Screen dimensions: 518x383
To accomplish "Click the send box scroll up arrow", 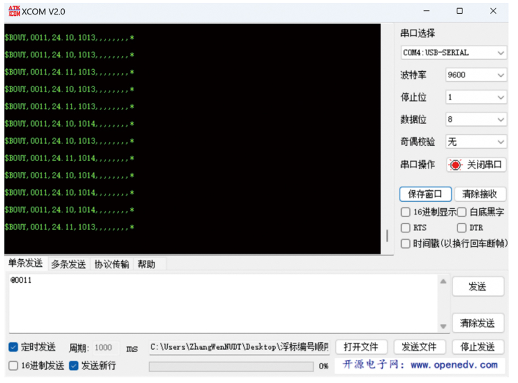I will [x=443, y=282].
